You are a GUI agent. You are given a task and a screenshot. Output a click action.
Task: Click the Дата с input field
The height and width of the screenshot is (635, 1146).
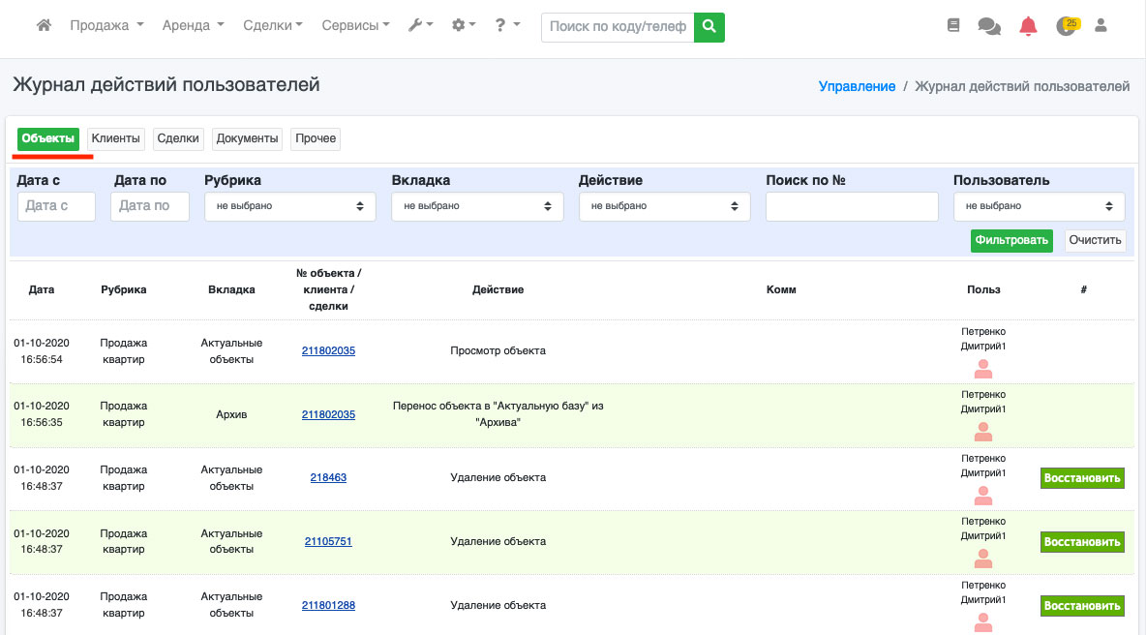(x=56, y=206)
